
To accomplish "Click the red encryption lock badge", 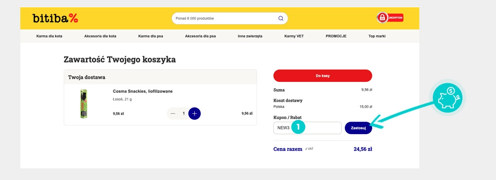I will point(390,18).
